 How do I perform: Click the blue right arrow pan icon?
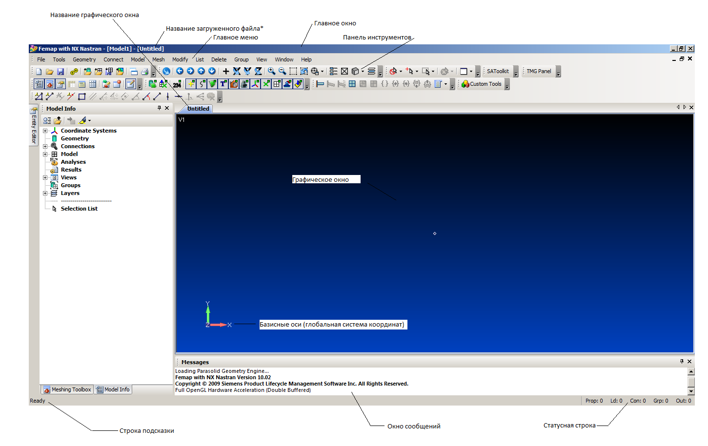coord(190,71)
